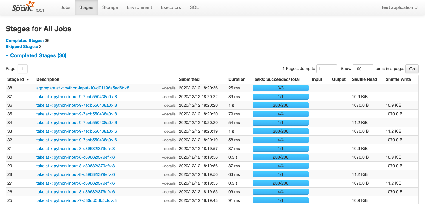Viewport: 425px width, 204px height.
Task: Focus the Jump to page input field
Action: pos(327,69)
